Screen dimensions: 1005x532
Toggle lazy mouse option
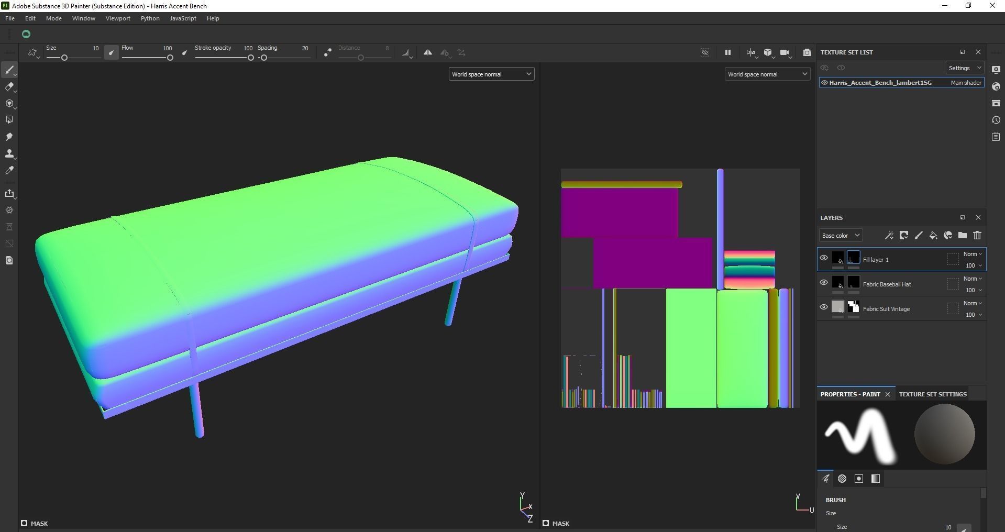[327, 52]
